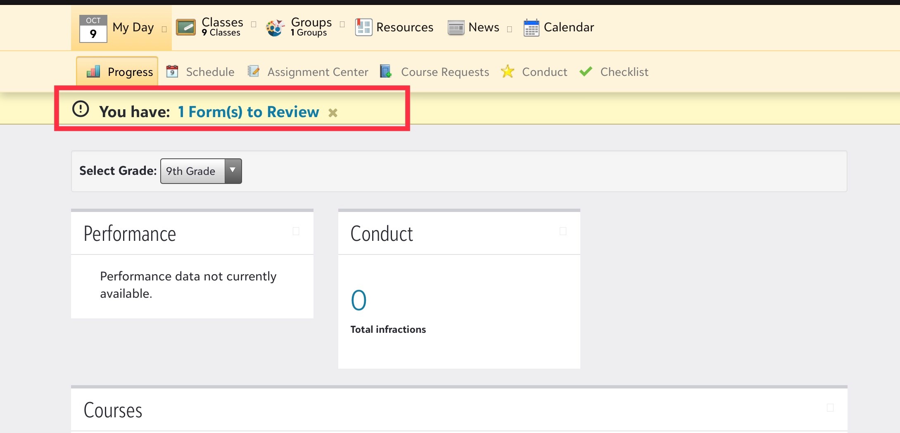
Task: Click the 'You have:' notification text
Action: tap(135, 112)
